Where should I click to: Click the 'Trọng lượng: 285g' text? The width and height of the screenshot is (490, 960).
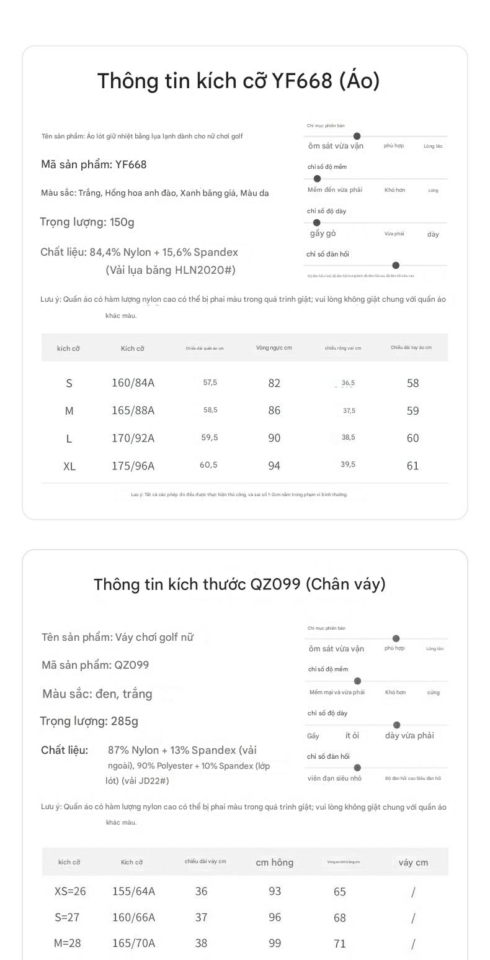coord(89,721)
